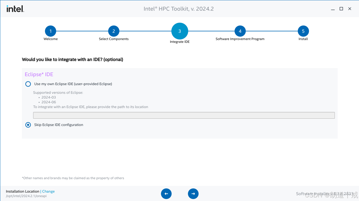359x201 pixels.
Task: Click Supported versions of Eclipse text
Action: pos(58,93)
